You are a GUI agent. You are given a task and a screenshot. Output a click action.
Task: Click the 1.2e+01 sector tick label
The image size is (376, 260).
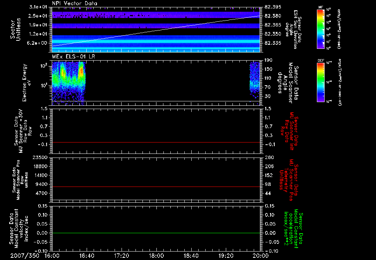[38, 34]
